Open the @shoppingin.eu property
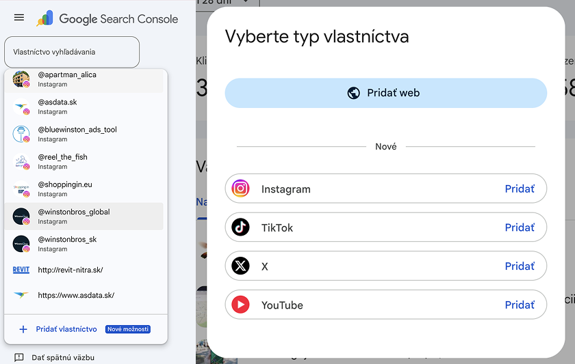575x364 pixels. click(84, 188)
